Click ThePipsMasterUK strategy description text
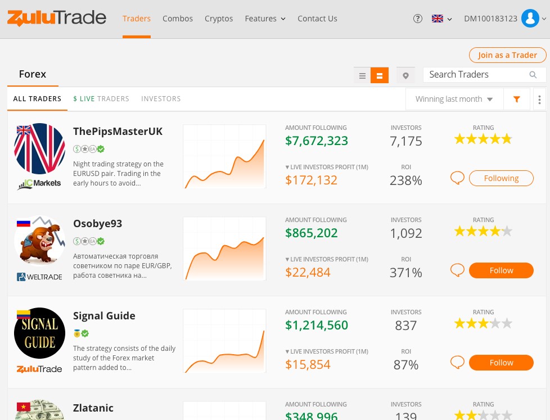The image size is (550, 420). coord(118,174)
